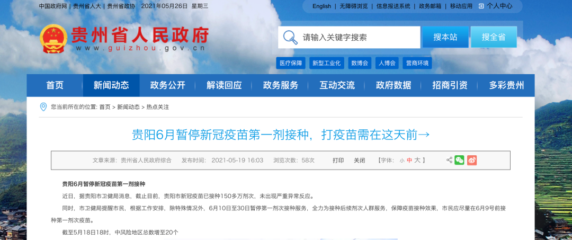Click the 数博会 hot keyword tag
Viewport: 572px width, 240px height.
360,63
